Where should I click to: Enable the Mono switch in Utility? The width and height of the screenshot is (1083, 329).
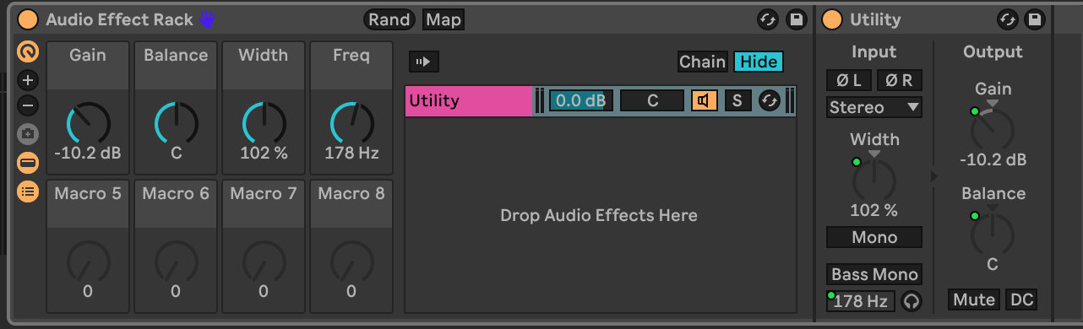874,238
